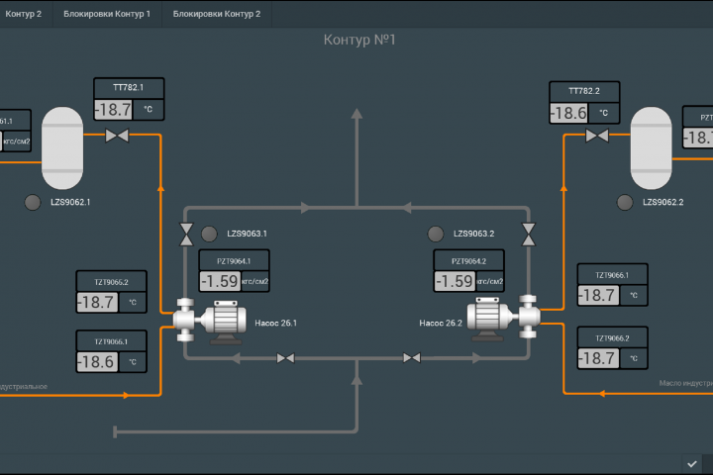Toggle the LZS9063.1 level indicator
713x475 pixels.
coord(209,234)
